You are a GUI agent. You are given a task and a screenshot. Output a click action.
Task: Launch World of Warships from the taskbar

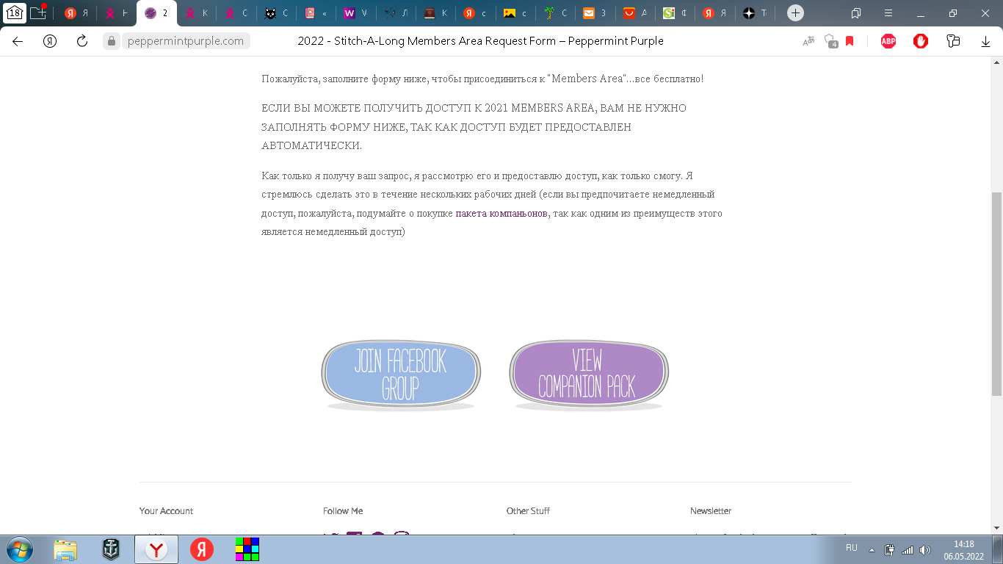click(x=111, y=549)
